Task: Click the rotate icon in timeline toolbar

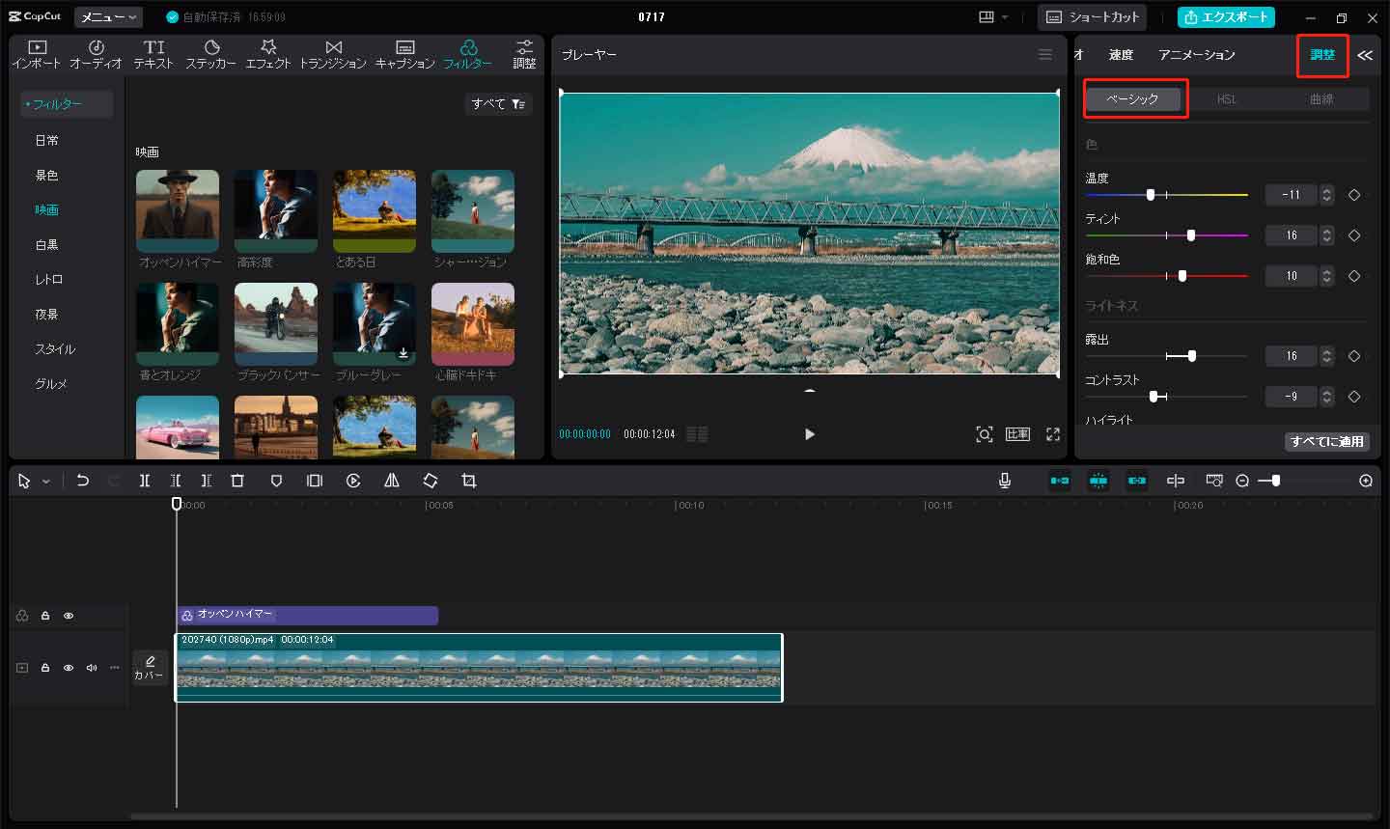Action: coord(431,481)
